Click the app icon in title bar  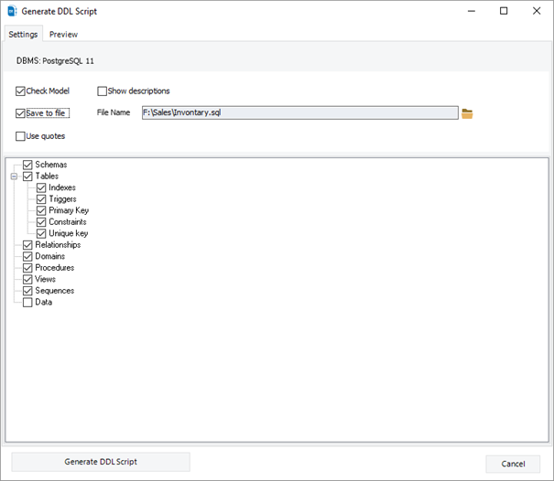(x=11, y=11)
